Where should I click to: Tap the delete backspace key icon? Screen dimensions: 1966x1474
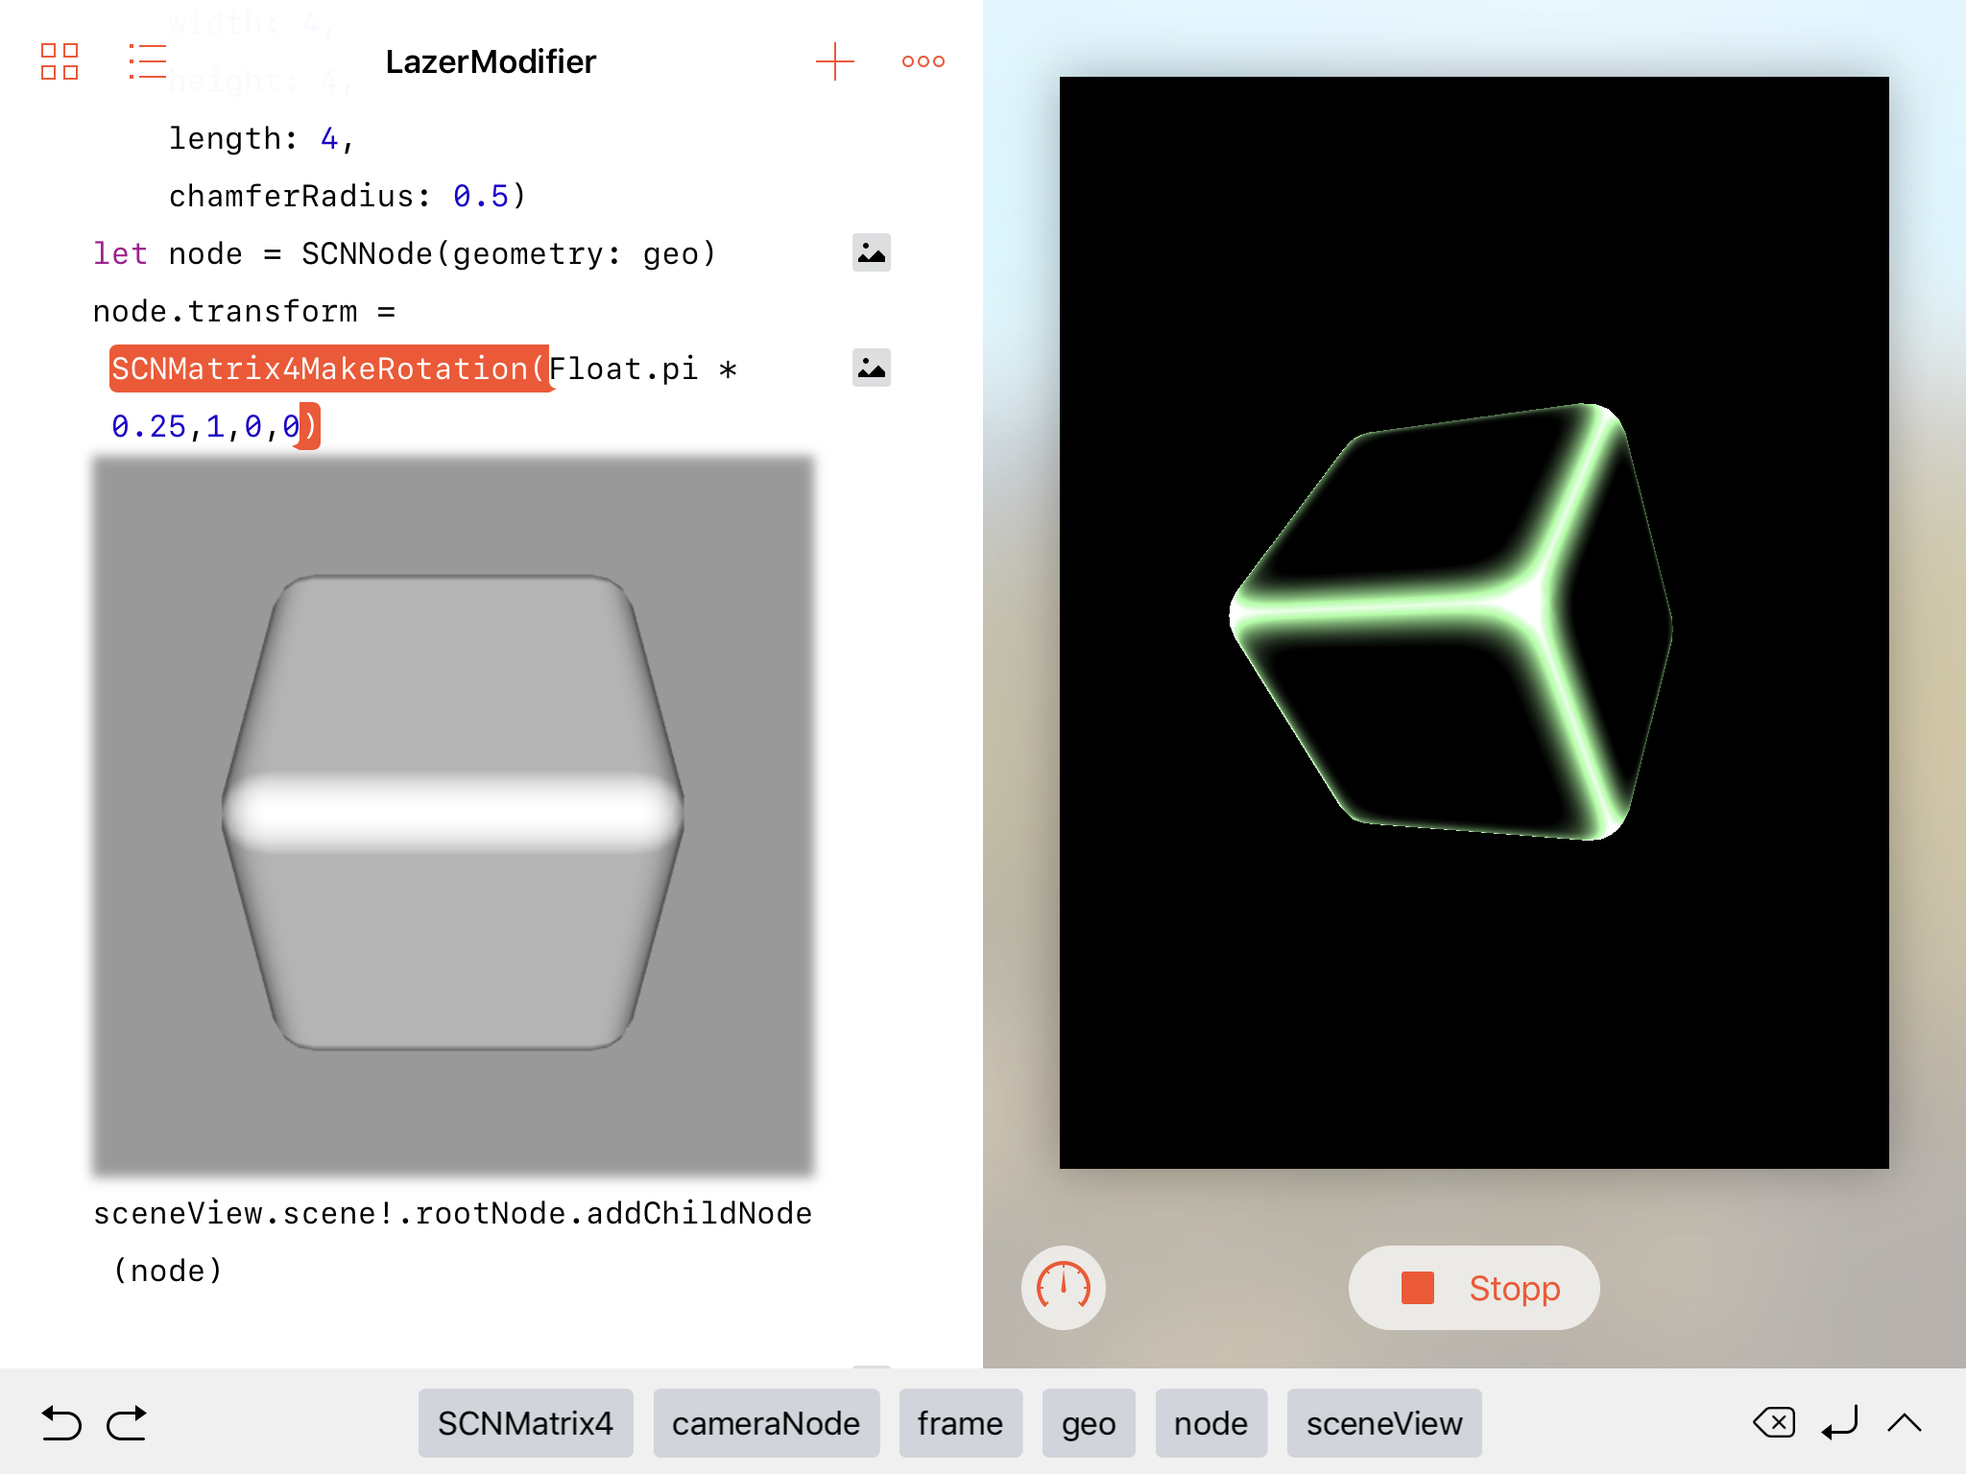[1774, 1422]
